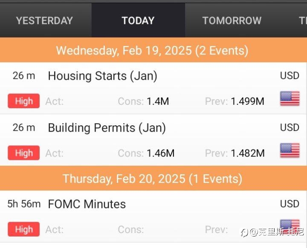Viewport: 307px width, 248px height.
Task: Tap the High badge on Building Permits
Action: click(24, 153)
